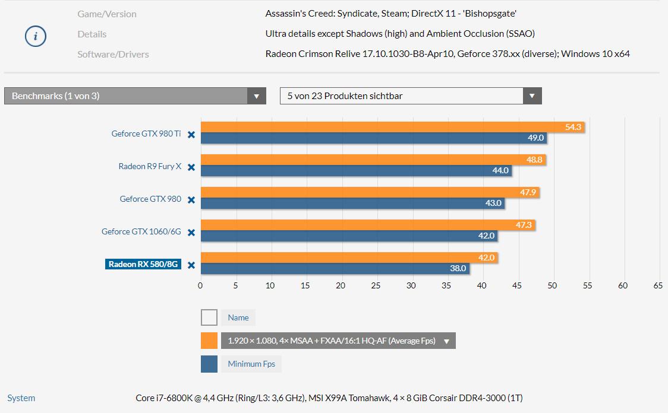
Task: Click the Ultra details except Shadows text
Action: tap(400, 34)
